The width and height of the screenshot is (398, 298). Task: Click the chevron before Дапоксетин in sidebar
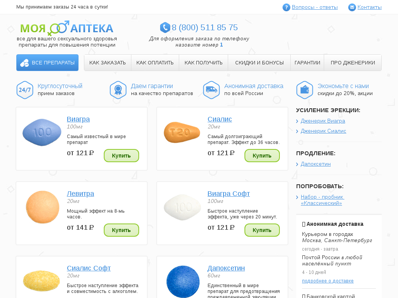point(297,164)
